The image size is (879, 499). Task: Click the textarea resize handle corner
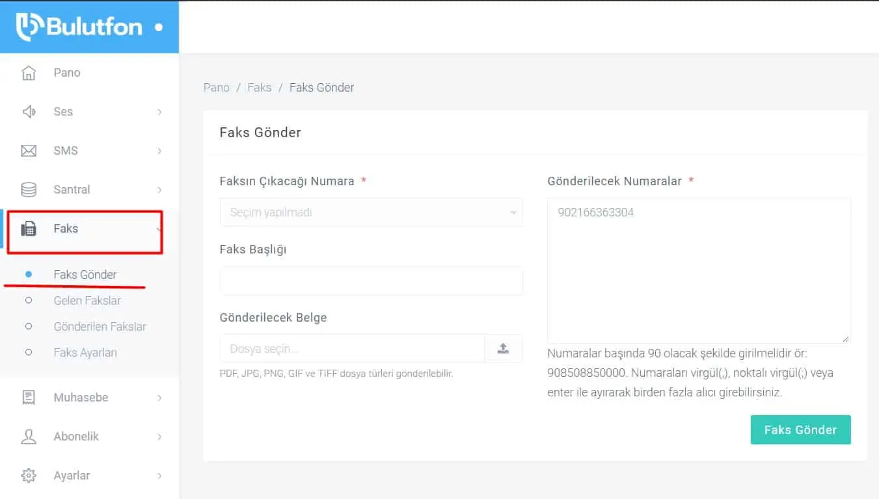click(845, 339)
